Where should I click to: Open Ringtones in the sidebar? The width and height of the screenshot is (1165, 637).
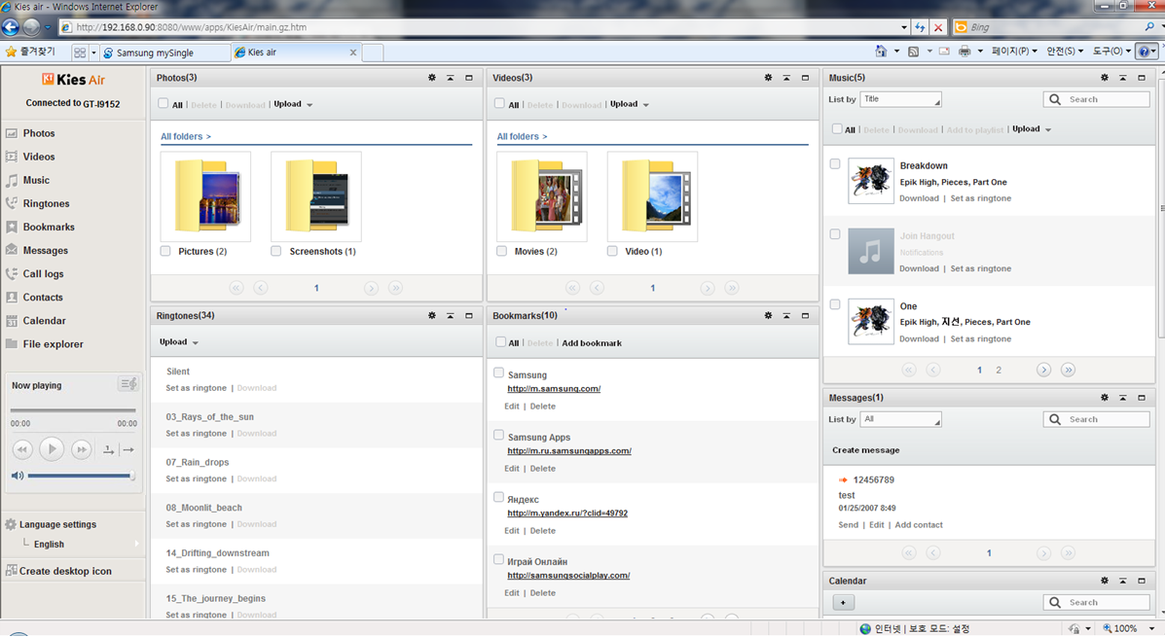(x=46, y=203)
